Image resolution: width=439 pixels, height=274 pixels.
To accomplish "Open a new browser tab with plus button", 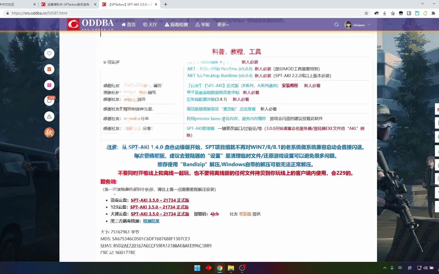I will [166, 4].
